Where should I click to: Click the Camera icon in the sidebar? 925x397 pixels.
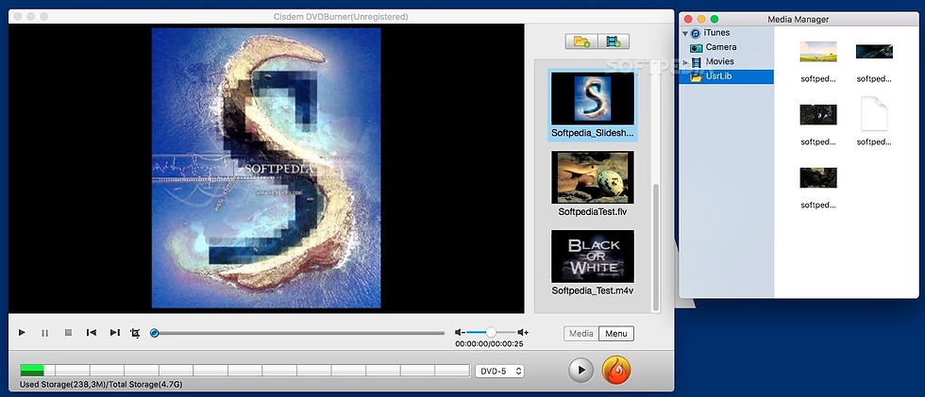tap(697, 48)
